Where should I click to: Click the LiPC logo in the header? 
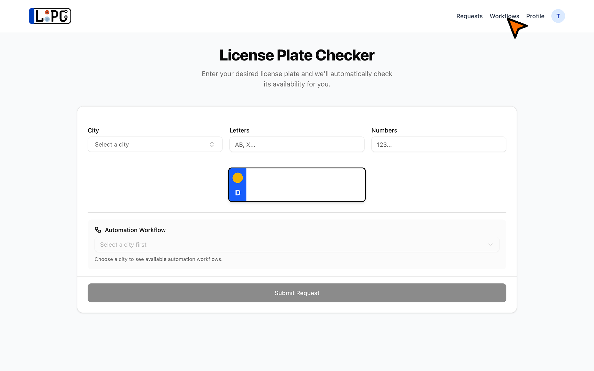pos(50,16)
